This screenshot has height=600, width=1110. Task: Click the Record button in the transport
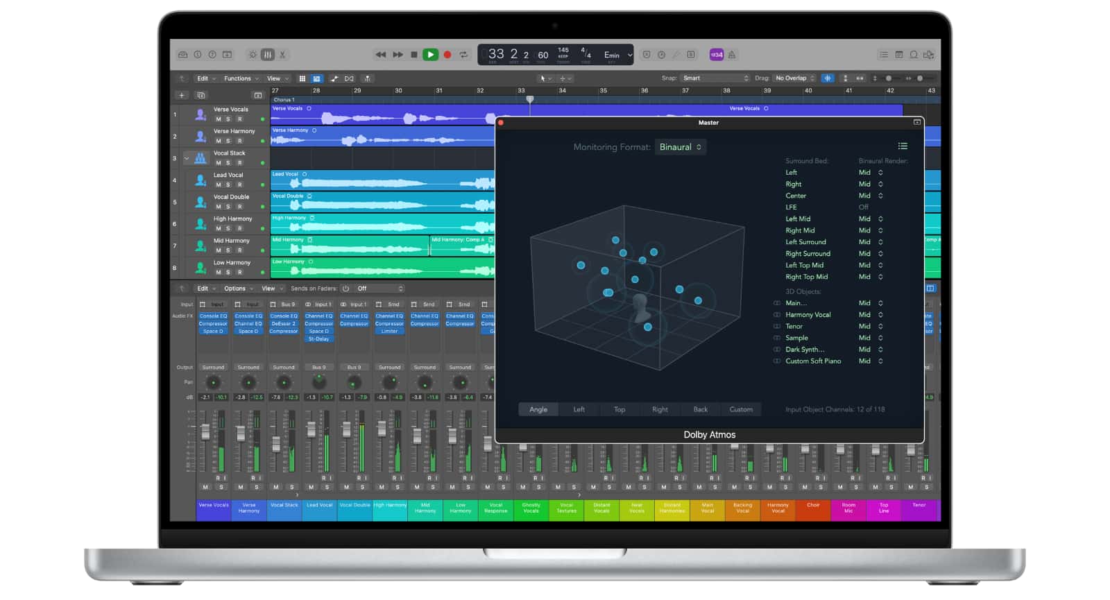pos(447,55)
